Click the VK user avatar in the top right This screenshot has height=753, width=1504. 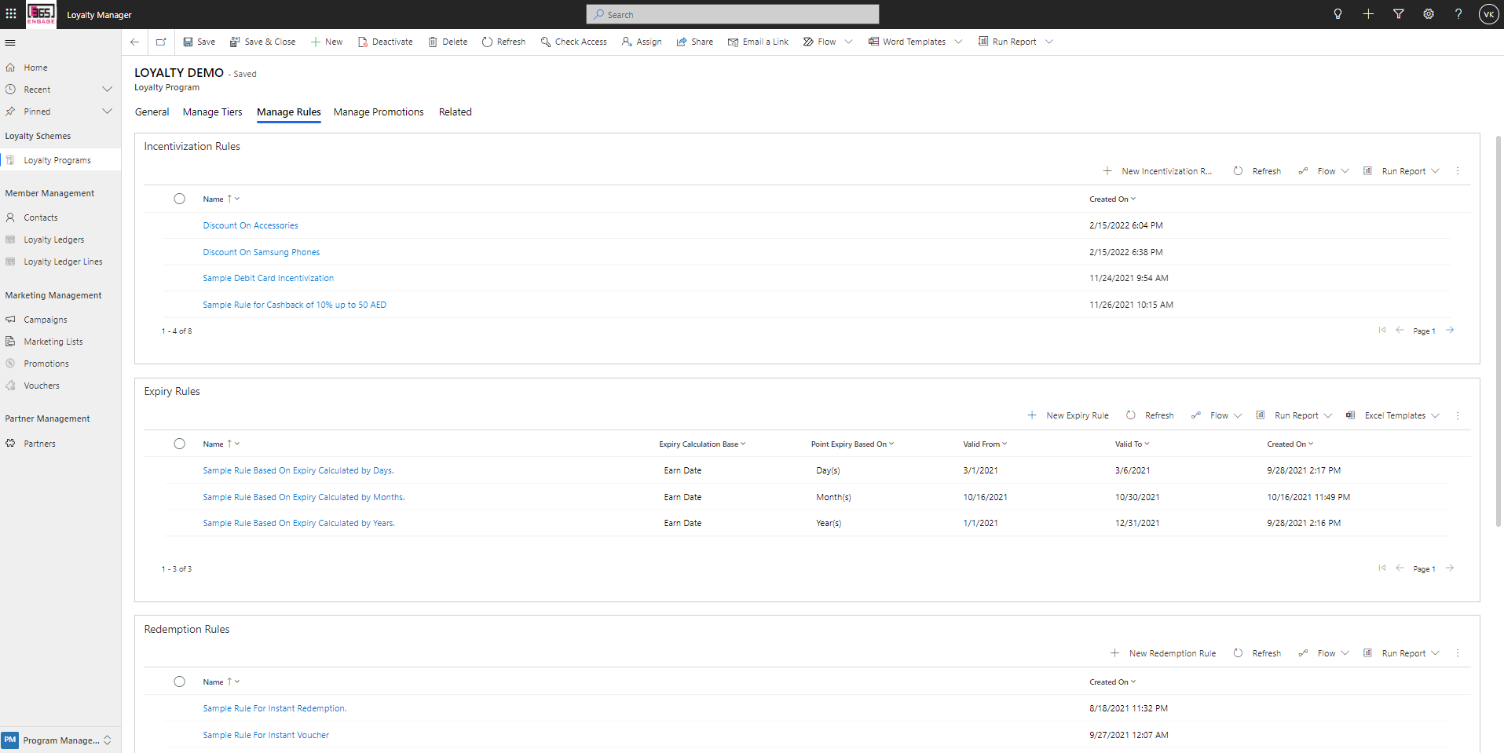[1488, 14]
